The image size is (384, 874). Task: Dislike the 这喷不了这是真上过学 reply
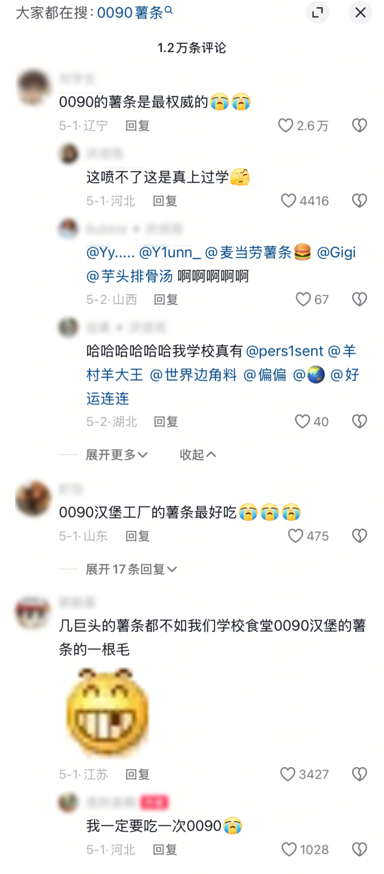click(x=359, y=201)
